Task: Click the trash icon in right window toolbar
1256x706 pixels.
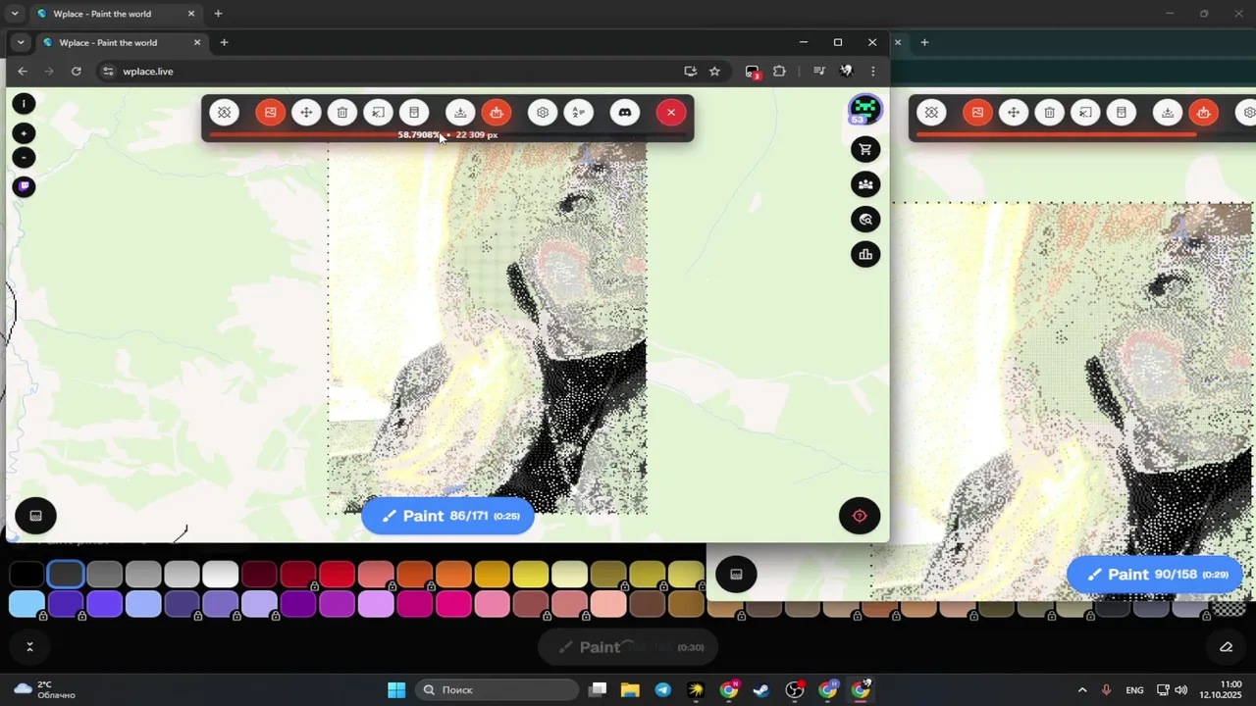Action: (x=1049, y=113)
